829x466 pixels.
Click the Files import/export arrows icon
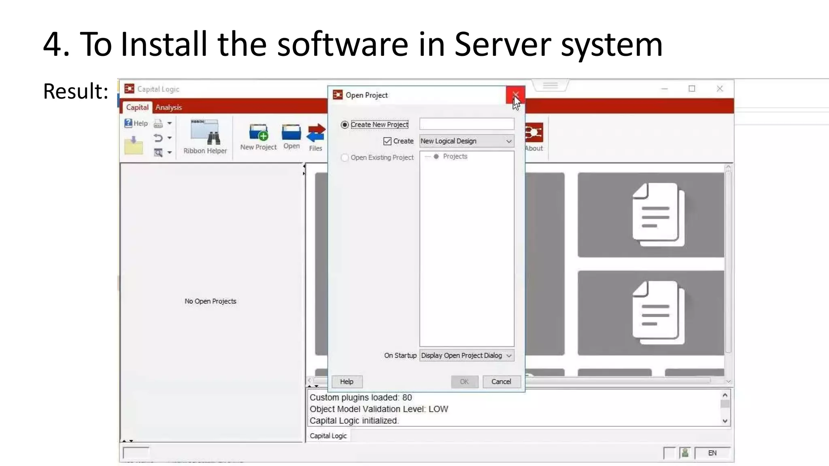(316, 138)
